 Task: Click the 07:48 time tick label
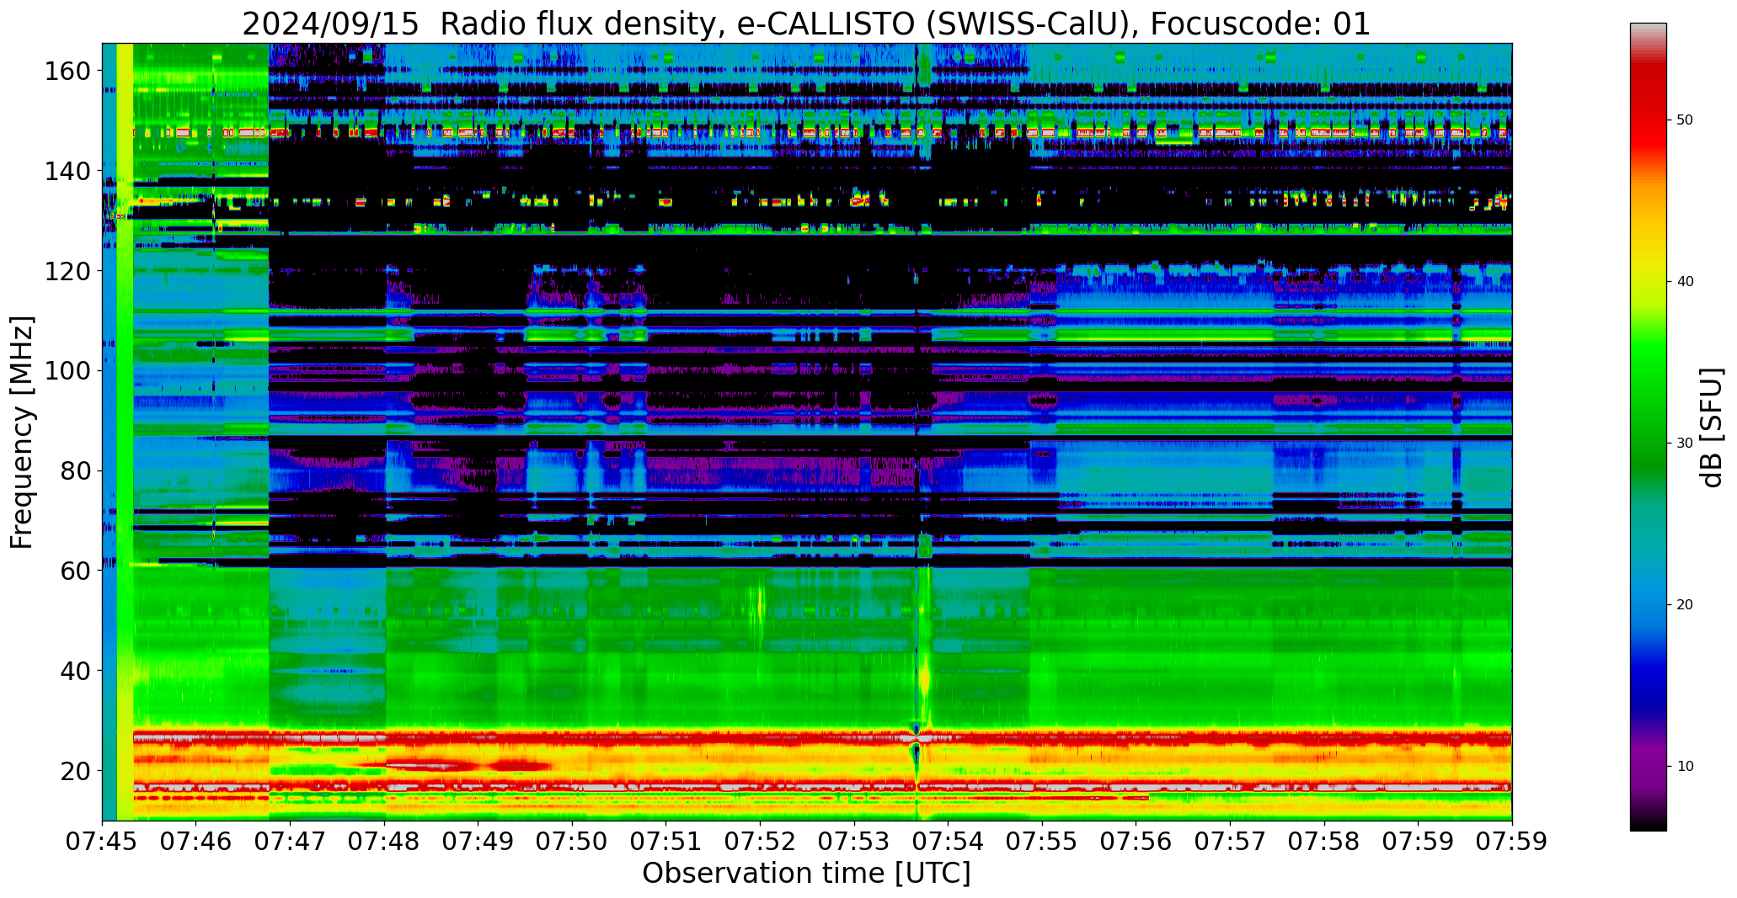coord(385,841)
